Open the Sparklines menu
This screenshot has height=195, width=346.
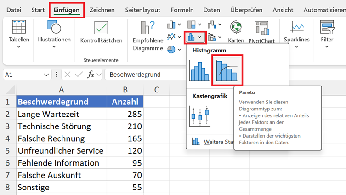click(296, 34)
